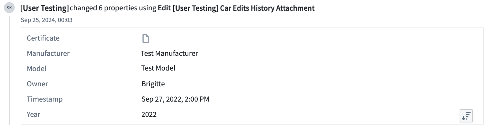Click the Brigitte owner value

tap(153, 84)
